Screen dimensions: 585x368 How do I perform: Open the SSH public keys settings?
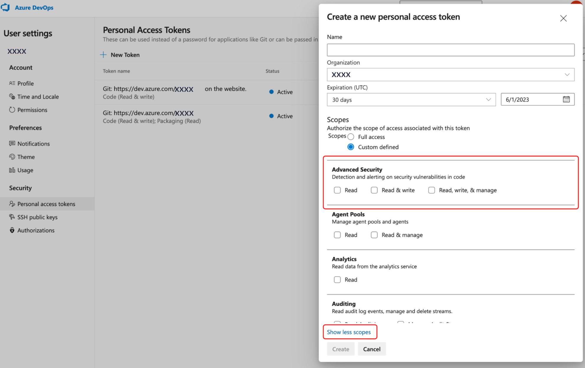[x=37, y=217]
